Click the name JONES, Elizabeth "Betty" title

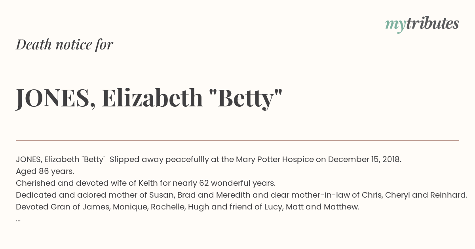(149, 98)
